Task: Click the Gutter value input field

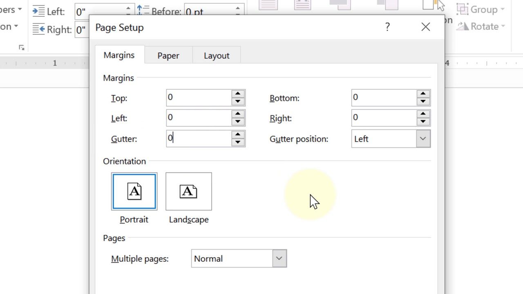Action: (199, 138)
